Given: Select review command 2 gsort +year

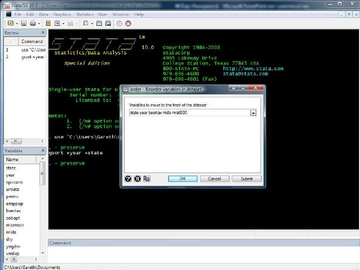Looking at the screenshot, I should point(25,57).
